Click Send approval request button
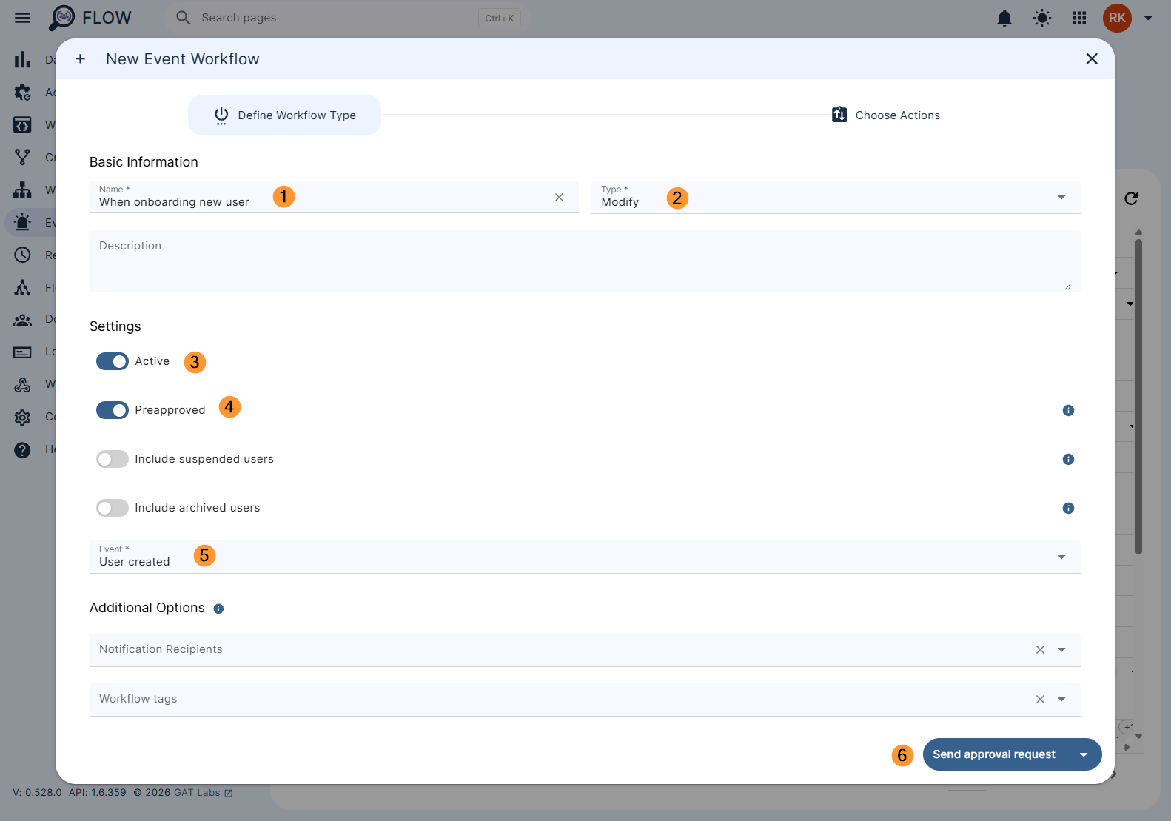 coord(993,754)
